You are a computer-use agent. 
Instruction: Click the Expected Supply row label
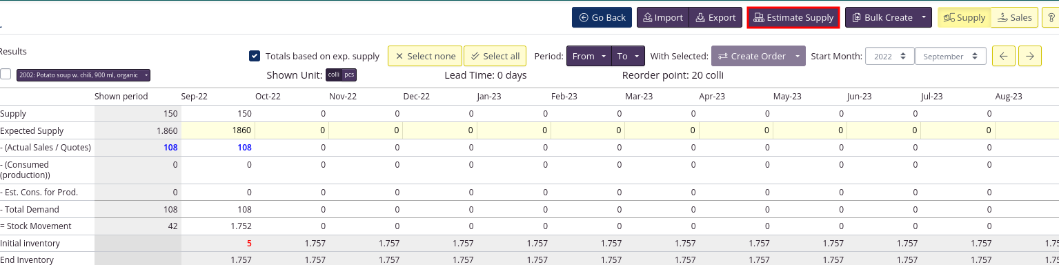point(32,131)
